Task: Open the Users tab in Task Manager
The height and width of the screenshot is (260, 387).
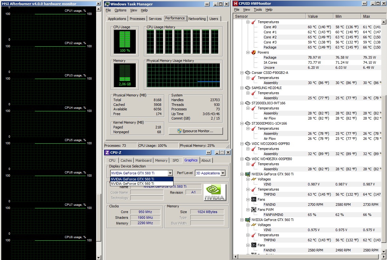Action: point(214,19)
